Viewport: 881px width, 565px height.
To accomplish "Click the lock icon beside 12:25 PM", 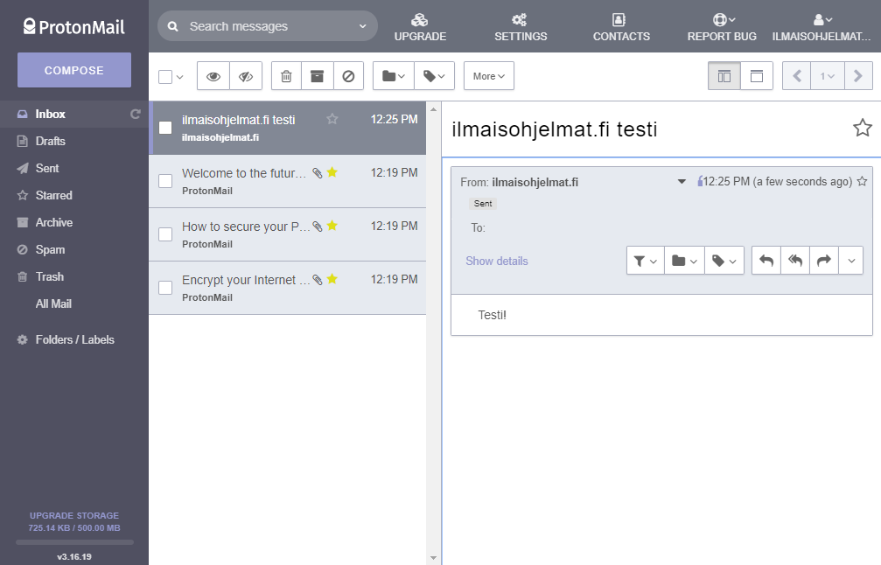I will click(700, 181).
